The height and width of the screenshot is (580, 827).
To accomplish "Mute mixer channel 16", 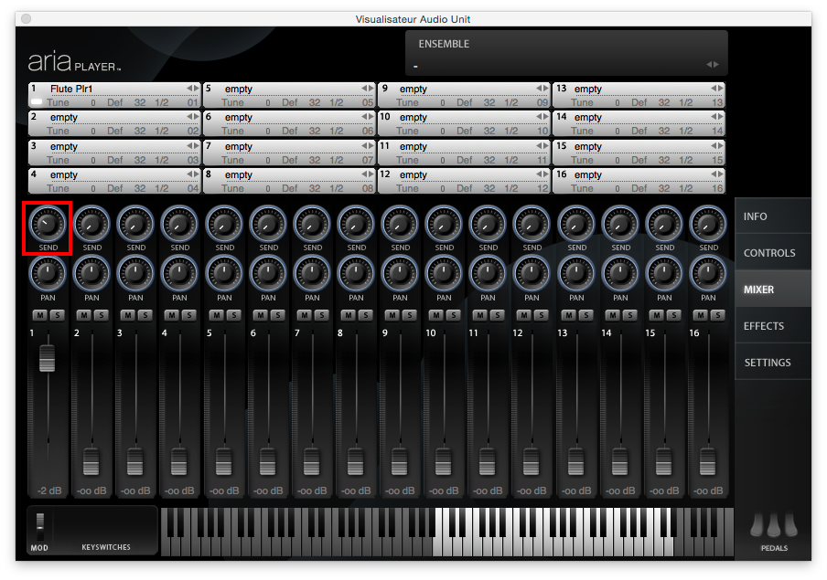I will coord(700,315).
